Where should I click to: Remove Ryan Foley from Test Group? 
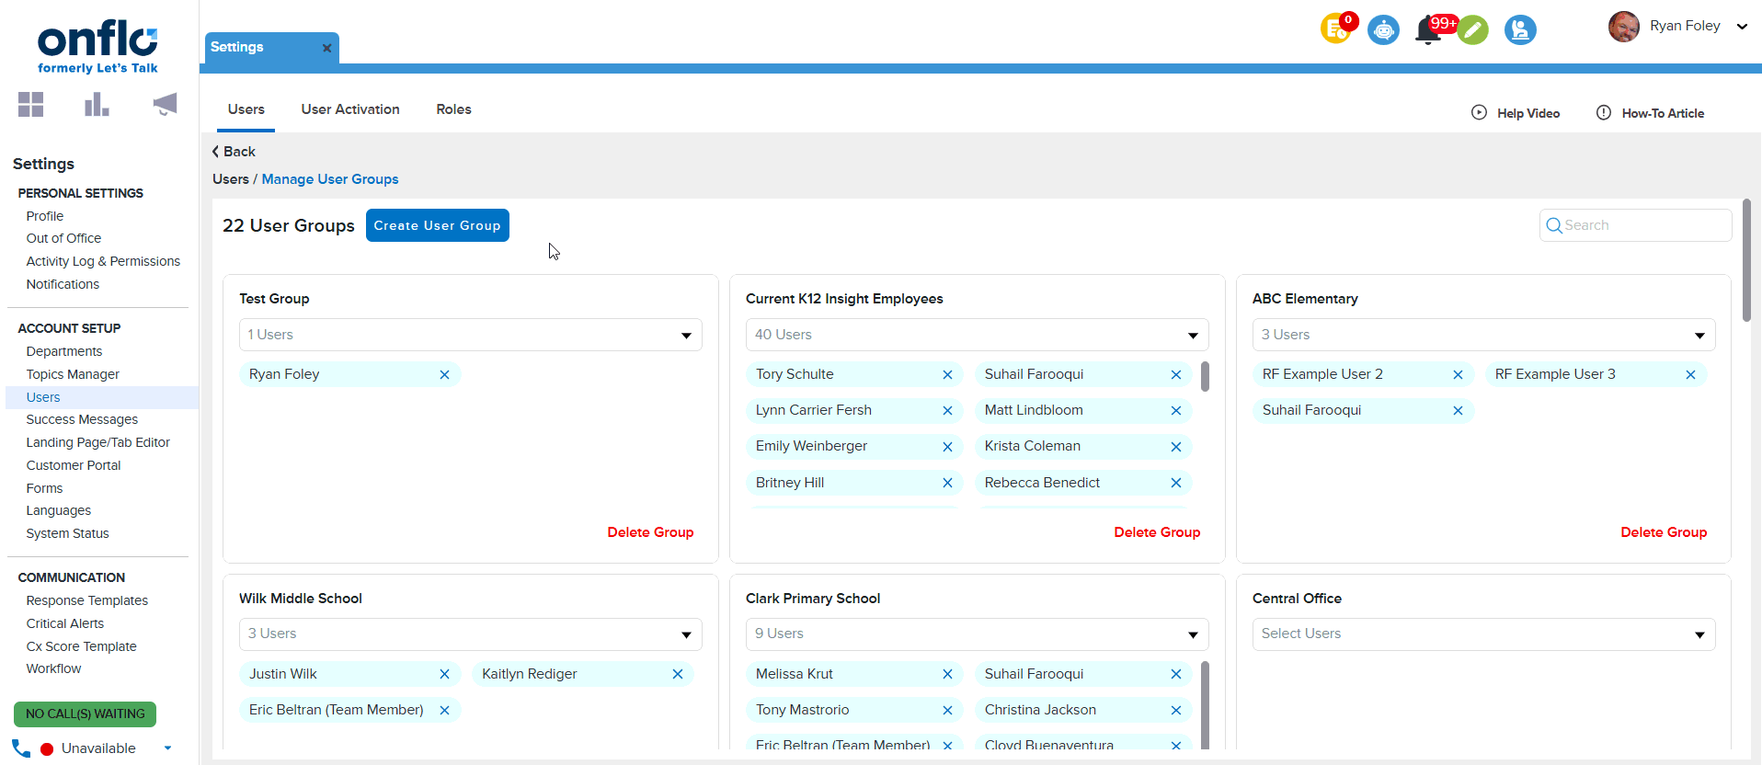[444, 374]
